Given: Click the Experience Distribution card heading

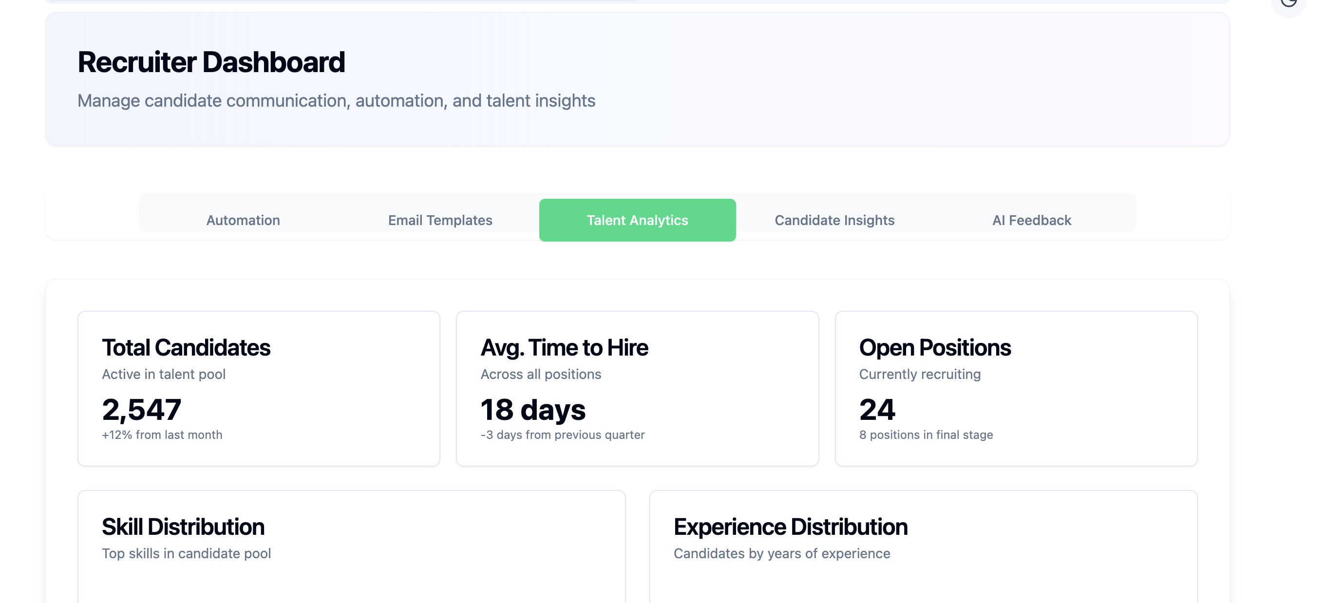Looking at the screenshot, I should click(x=790, y=527).
